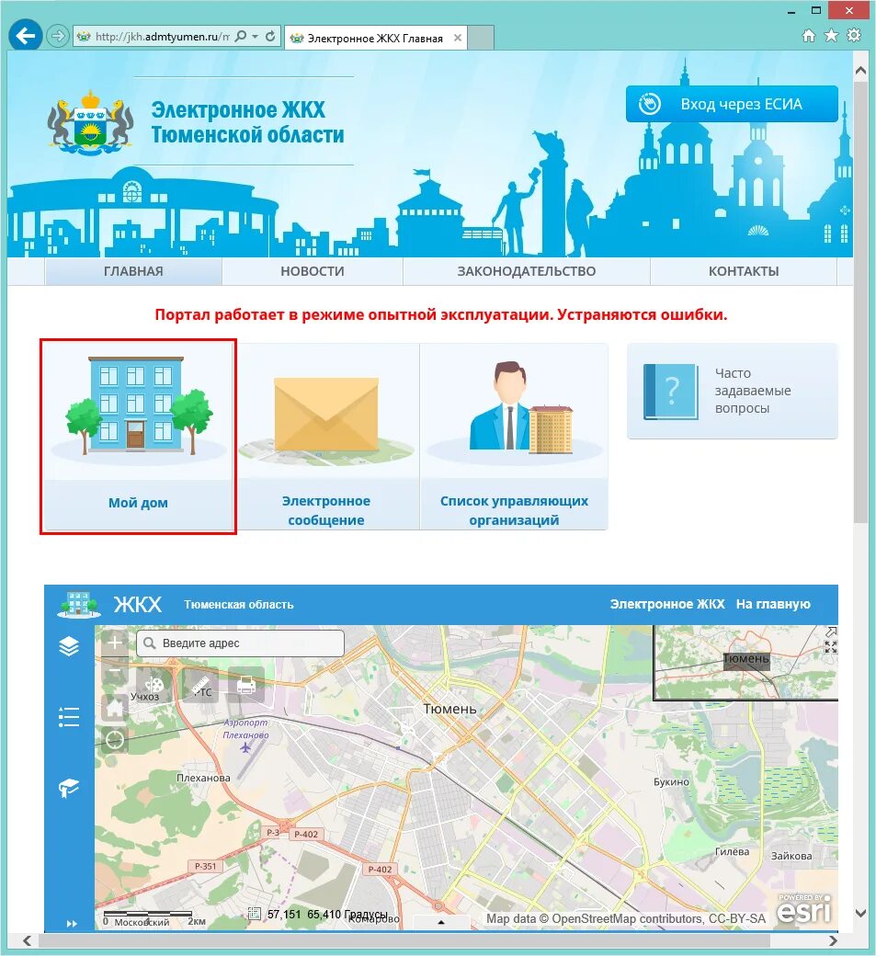This screenshot has height=956, width=876.
Task: Click Map data OpenStreetMap contributors attribution
Action: coord(625,918)
